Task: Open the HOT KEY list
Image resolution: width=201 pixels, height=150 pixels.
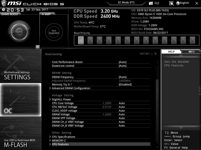Action: 145,54
